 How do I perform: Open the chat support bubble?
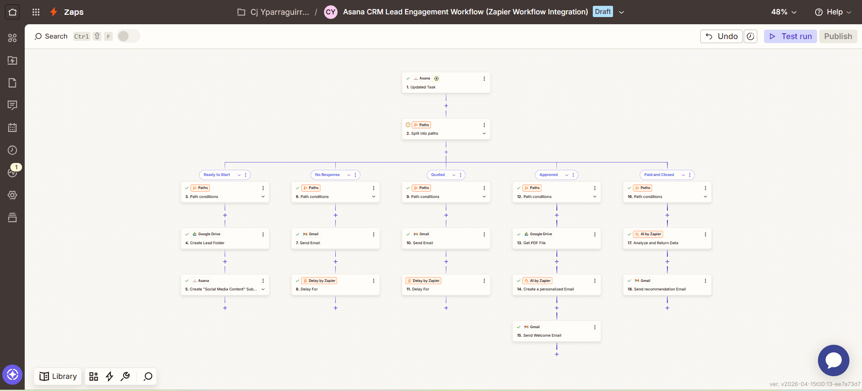tap(833, 360)
